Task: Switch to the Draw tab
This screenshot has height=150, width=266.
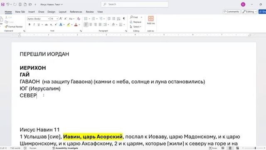Action: click(41, 12)
